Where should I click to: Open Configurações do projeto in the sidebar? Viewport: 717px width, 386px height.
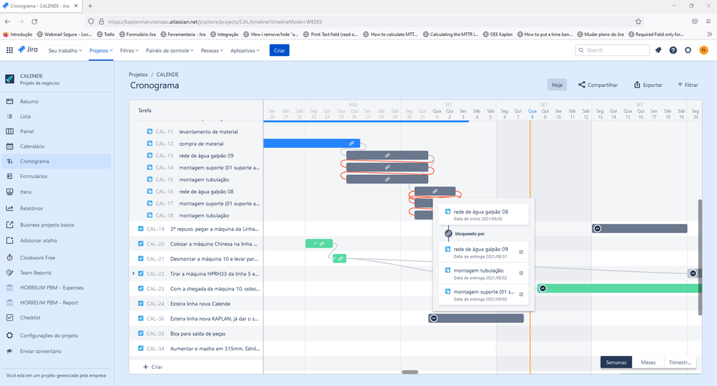pos(48,335)
